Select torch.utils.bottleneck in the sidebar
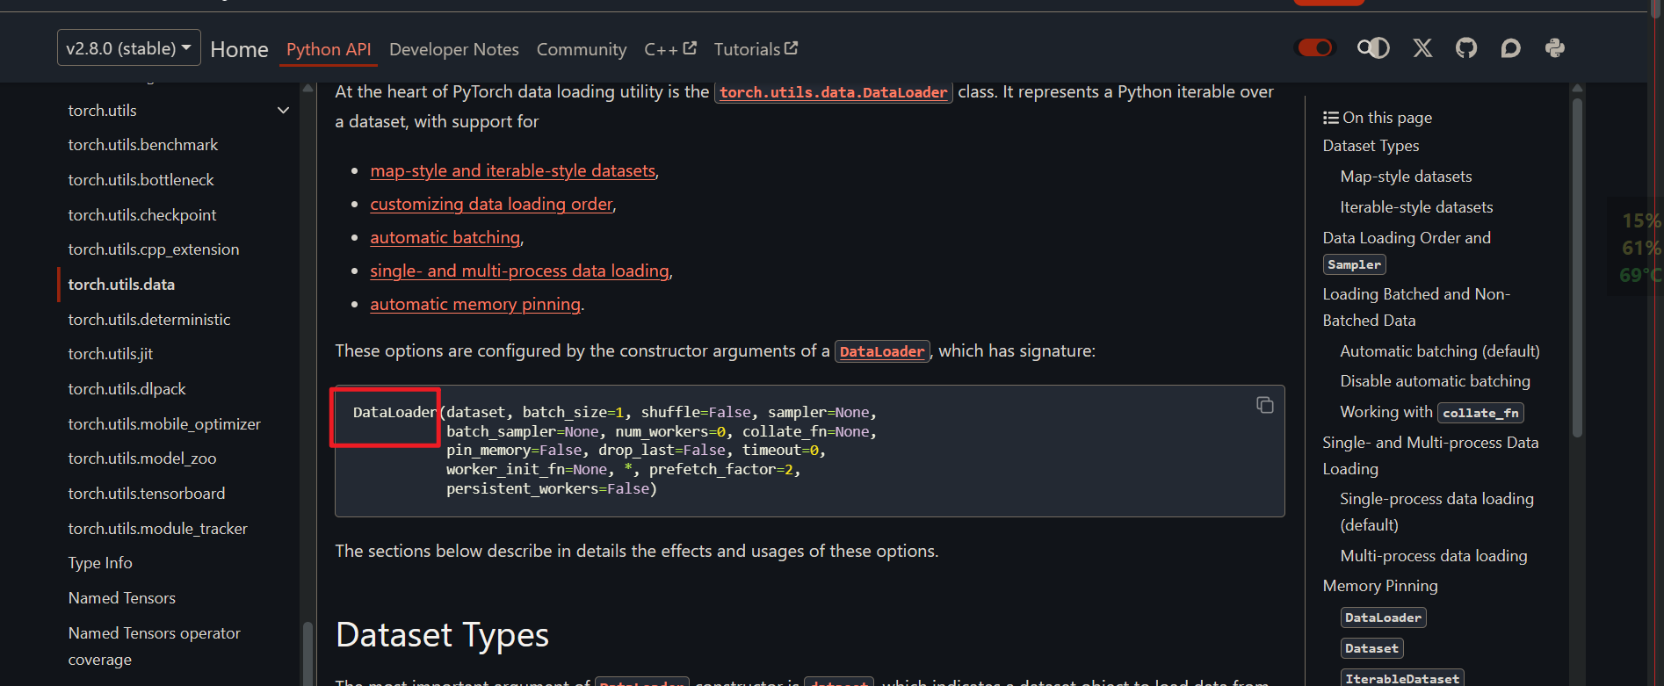 (x=141, y=180)
